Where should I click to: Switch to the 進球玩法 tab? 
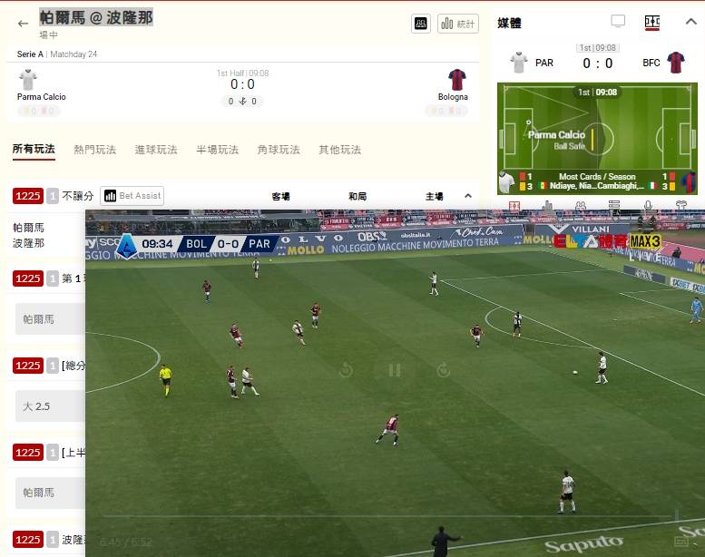156,150
